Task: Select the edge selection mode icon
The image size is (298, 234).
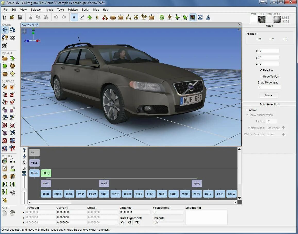Action: [x=82, y=17]
